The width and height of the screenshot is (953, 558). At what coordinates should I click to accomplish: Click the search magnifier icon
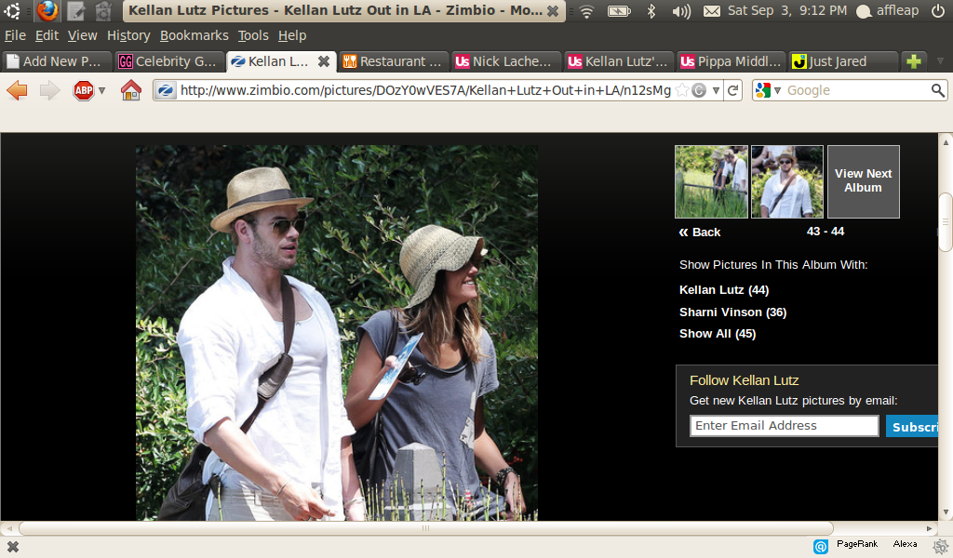tap(938, 90)
